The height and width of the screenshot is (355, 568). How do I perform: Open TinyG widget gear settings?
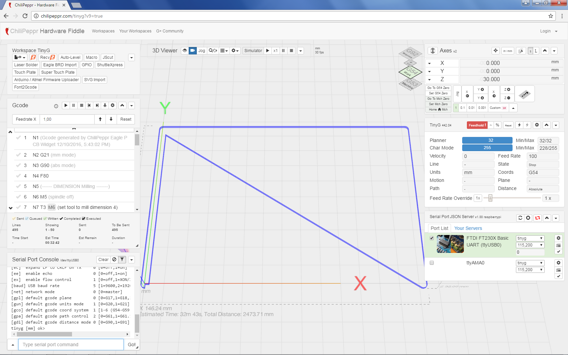pyautogui.click(x=537, y=125)
